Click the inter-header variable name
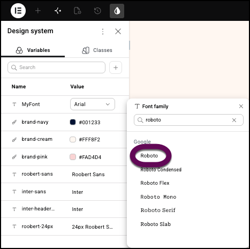 point(38,209)
